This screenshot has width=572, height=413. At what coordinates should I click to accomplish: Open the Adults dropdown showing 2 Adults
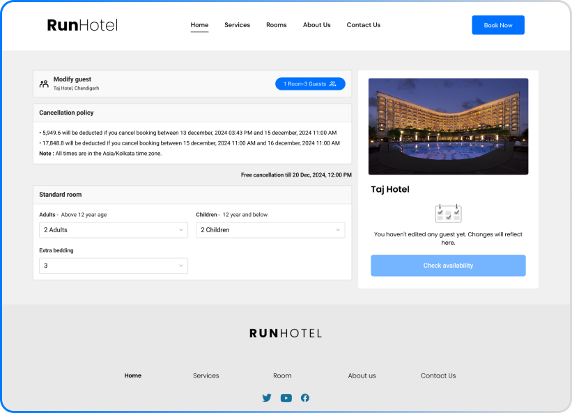[114, 230]
